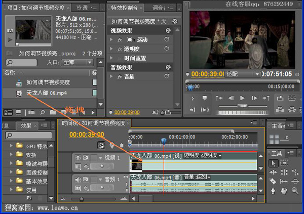This screenshot has height=214, width=304.
Task: Adjust the timeline zoom slider
Action: 82,199
